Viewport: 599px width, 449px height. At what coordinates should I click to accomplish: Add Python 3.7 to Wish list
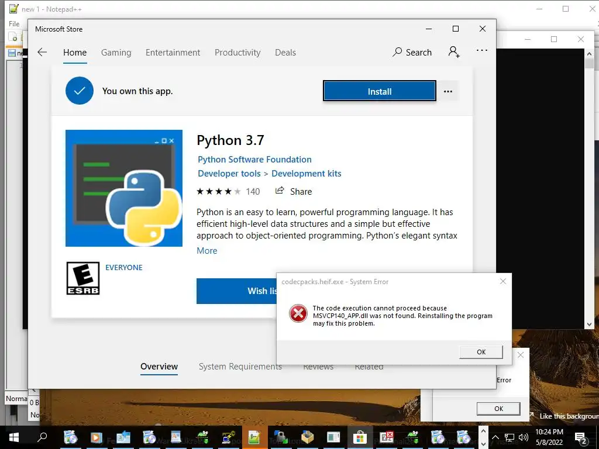pos(236,291)
